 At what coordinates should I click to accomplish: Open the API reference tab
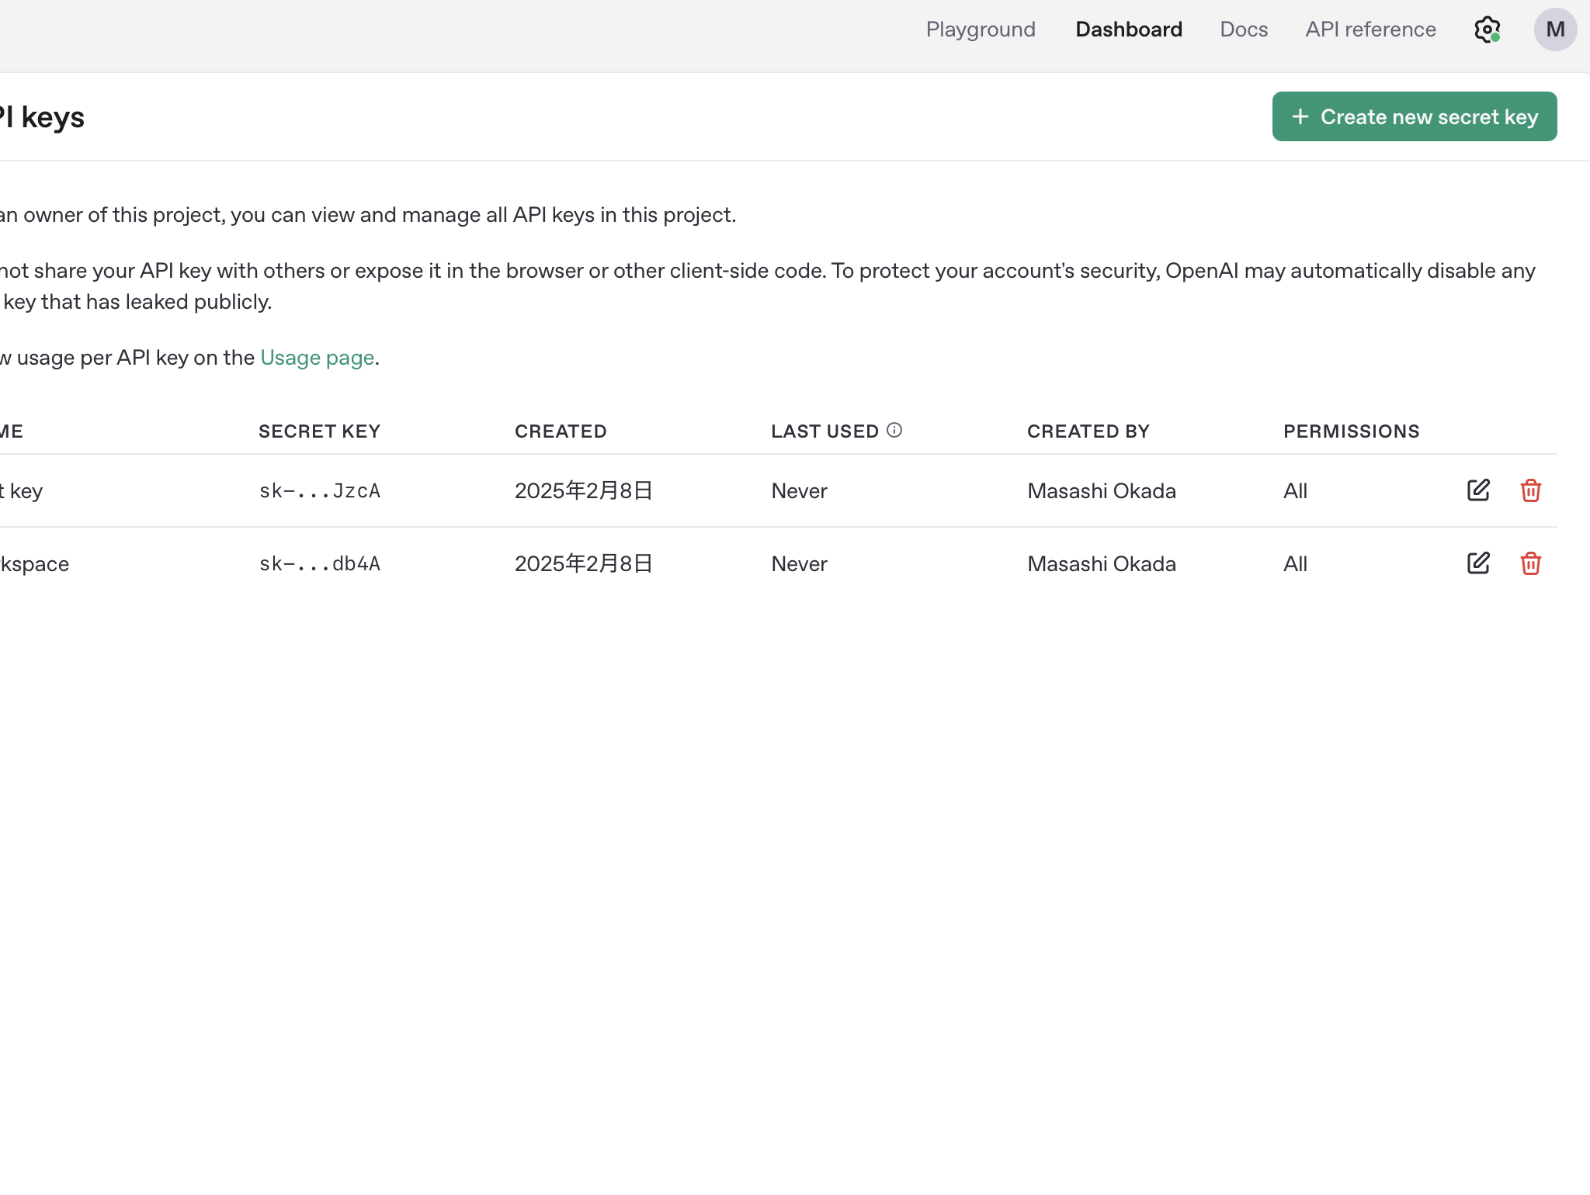pos(1370,29)
